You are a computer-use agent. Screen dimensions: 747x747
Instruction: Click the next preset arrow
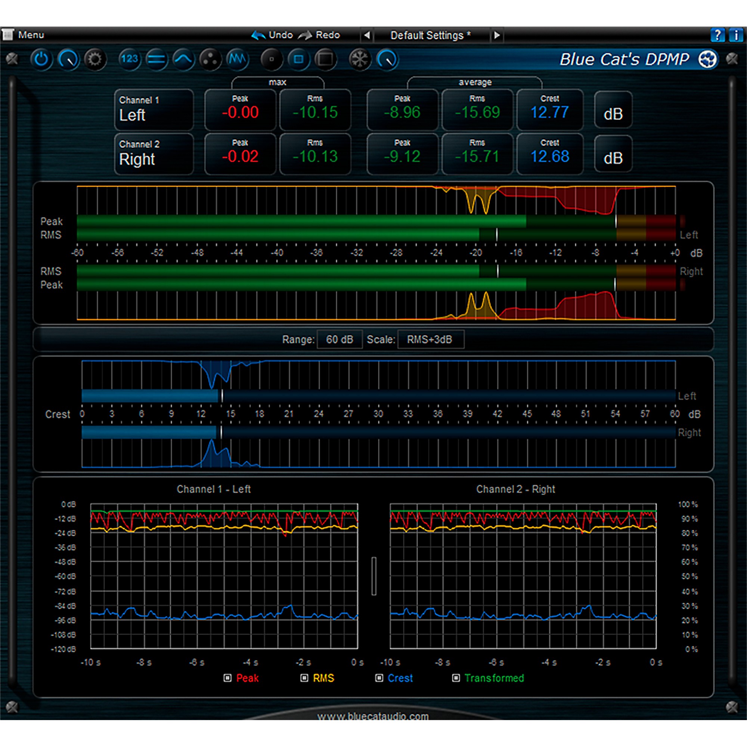coord(497,35)
